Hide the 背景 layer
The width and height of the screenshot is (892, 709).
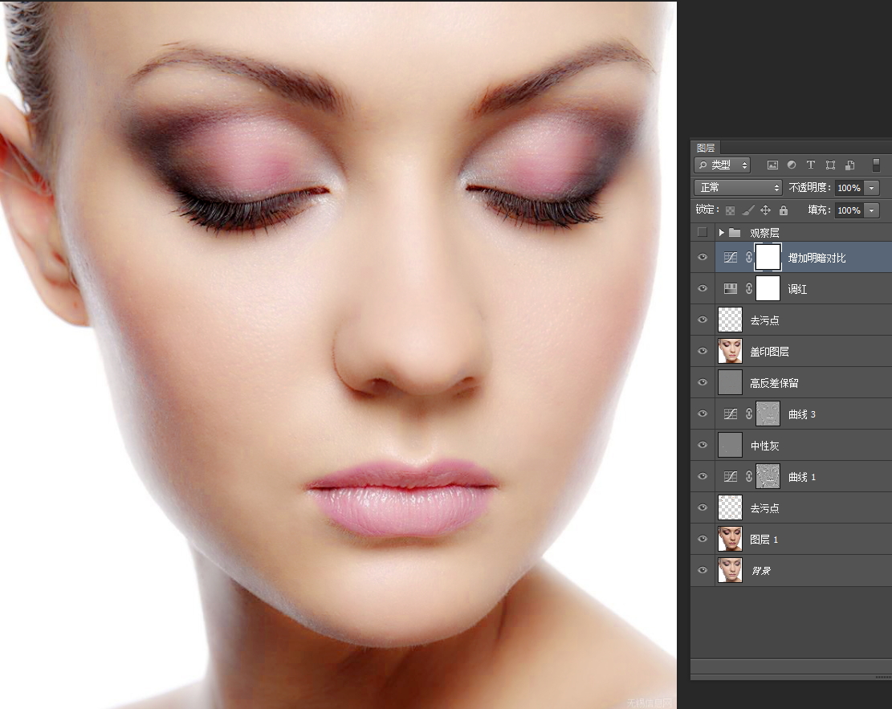(x=703, y=570)
